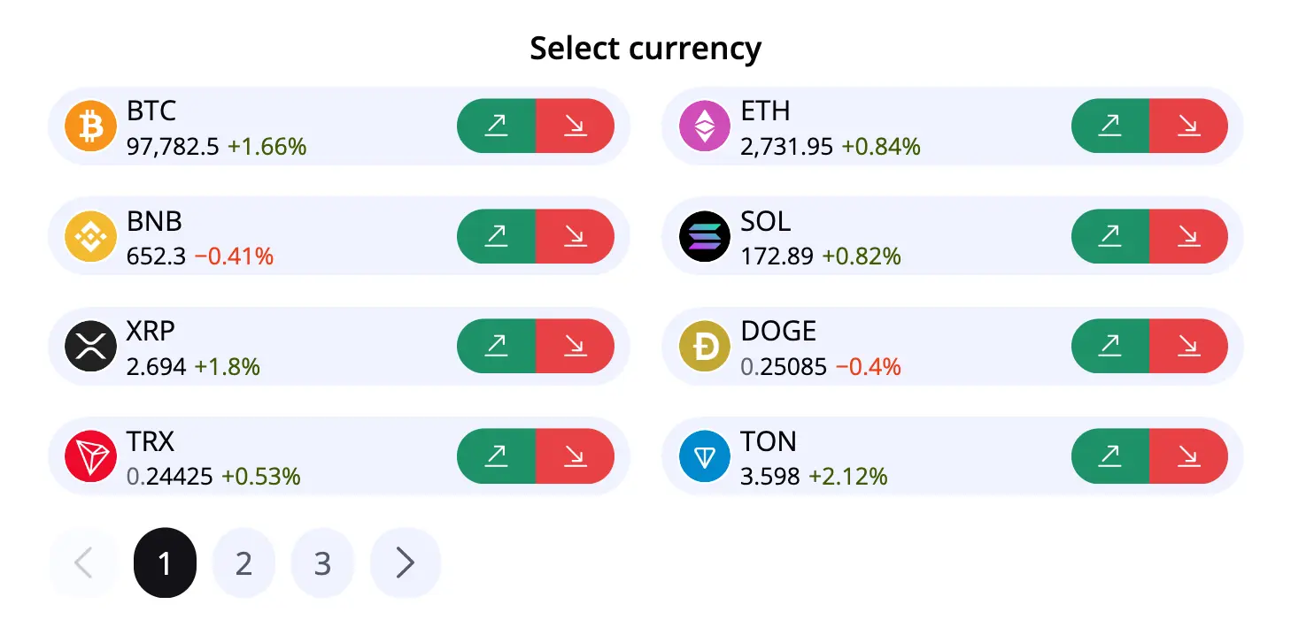1314x635 pixels.
Task: Click the Solana logo icon
Action: click(705, 236)
